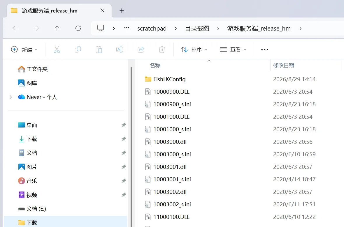The image size is (344, 227).
Task: Show hidden path segments via ellipsis
Action: coord(127,28)
